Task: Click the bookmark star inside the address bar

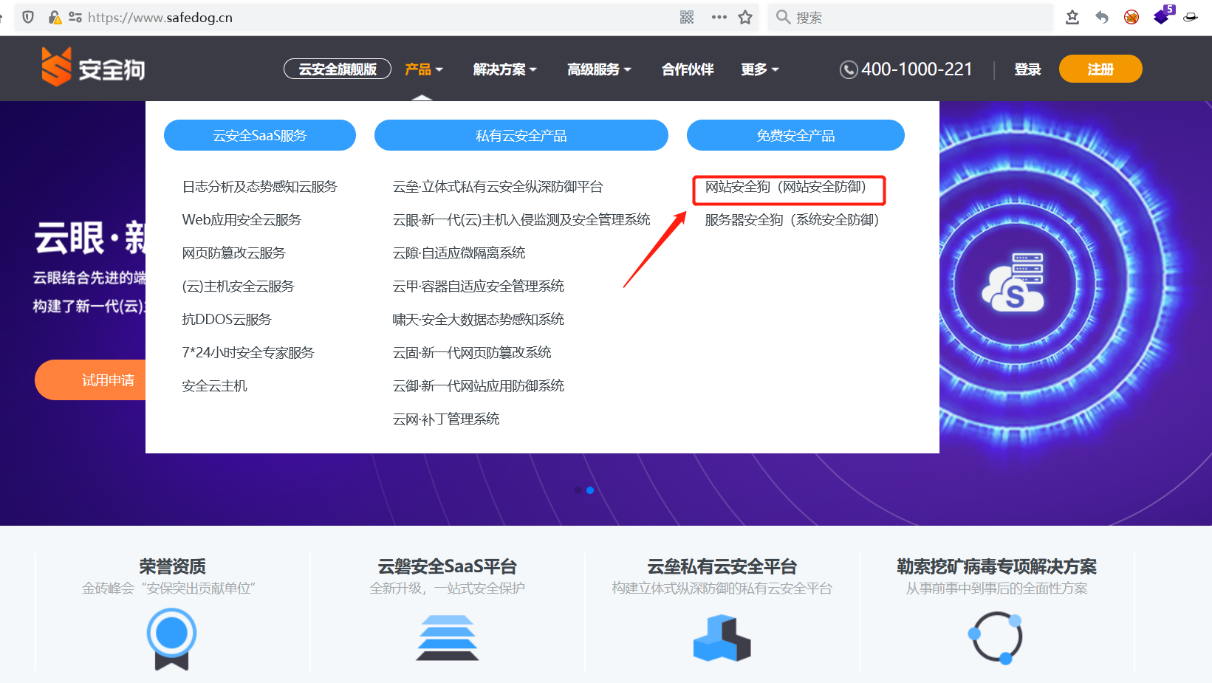Action: pyautogui.click(x=745, y=16)
